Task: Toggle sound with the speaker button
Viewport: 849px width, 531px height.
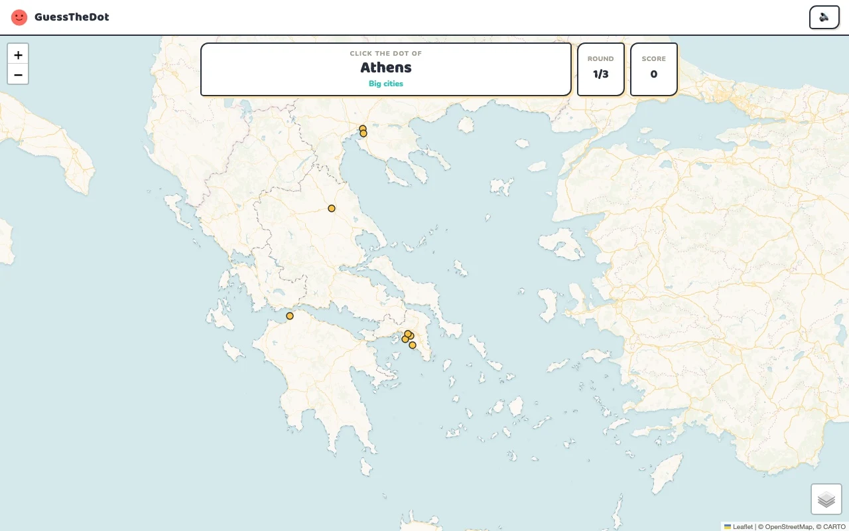Action: pos(824,17)
